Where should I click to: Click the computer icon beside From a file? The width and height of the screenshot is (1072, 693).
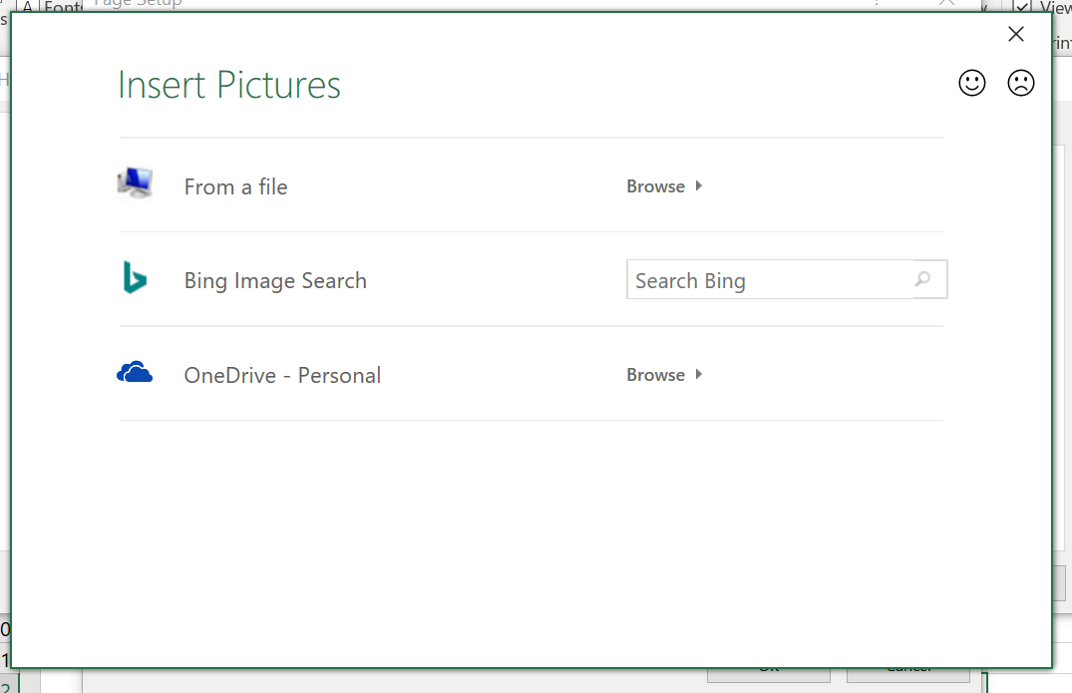coord(135,183)
